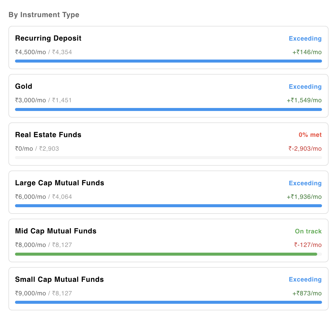This screenshot has height=314, width=334.
Task: Select Mid Cap Mutual Funds title
Action: point(56,231)
